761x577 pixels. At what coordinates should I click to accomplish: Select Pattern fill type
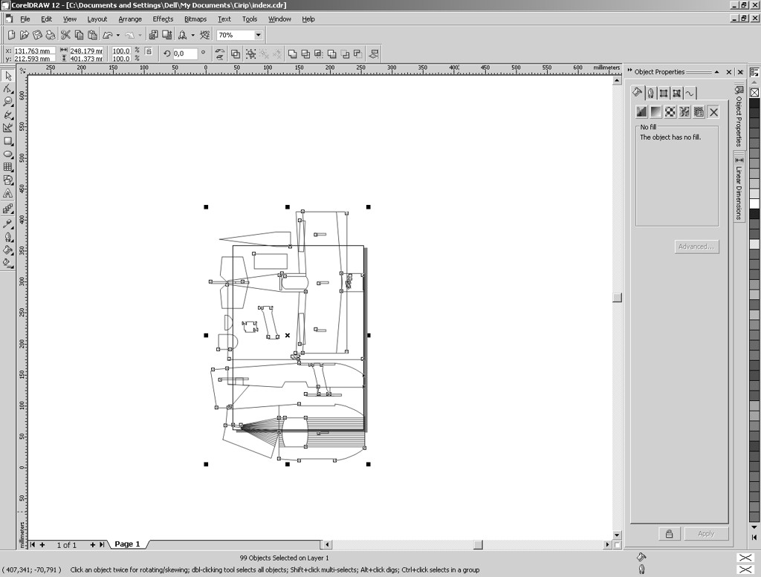(x=670, y=112)
